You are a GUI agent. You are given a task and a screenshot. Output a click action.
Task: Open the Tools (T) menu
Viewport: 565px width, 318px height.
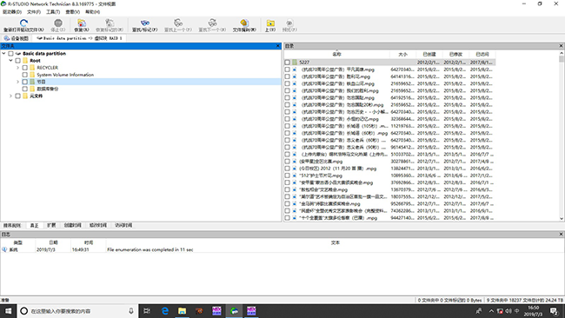pyautogui.click(x=53, y=12)
